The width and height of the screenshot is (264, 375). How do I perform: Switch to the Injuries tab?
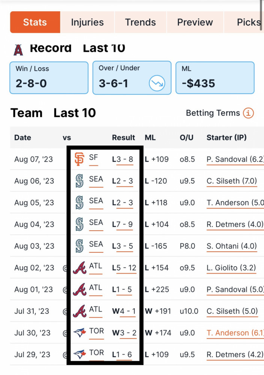(x=88, y=22)
